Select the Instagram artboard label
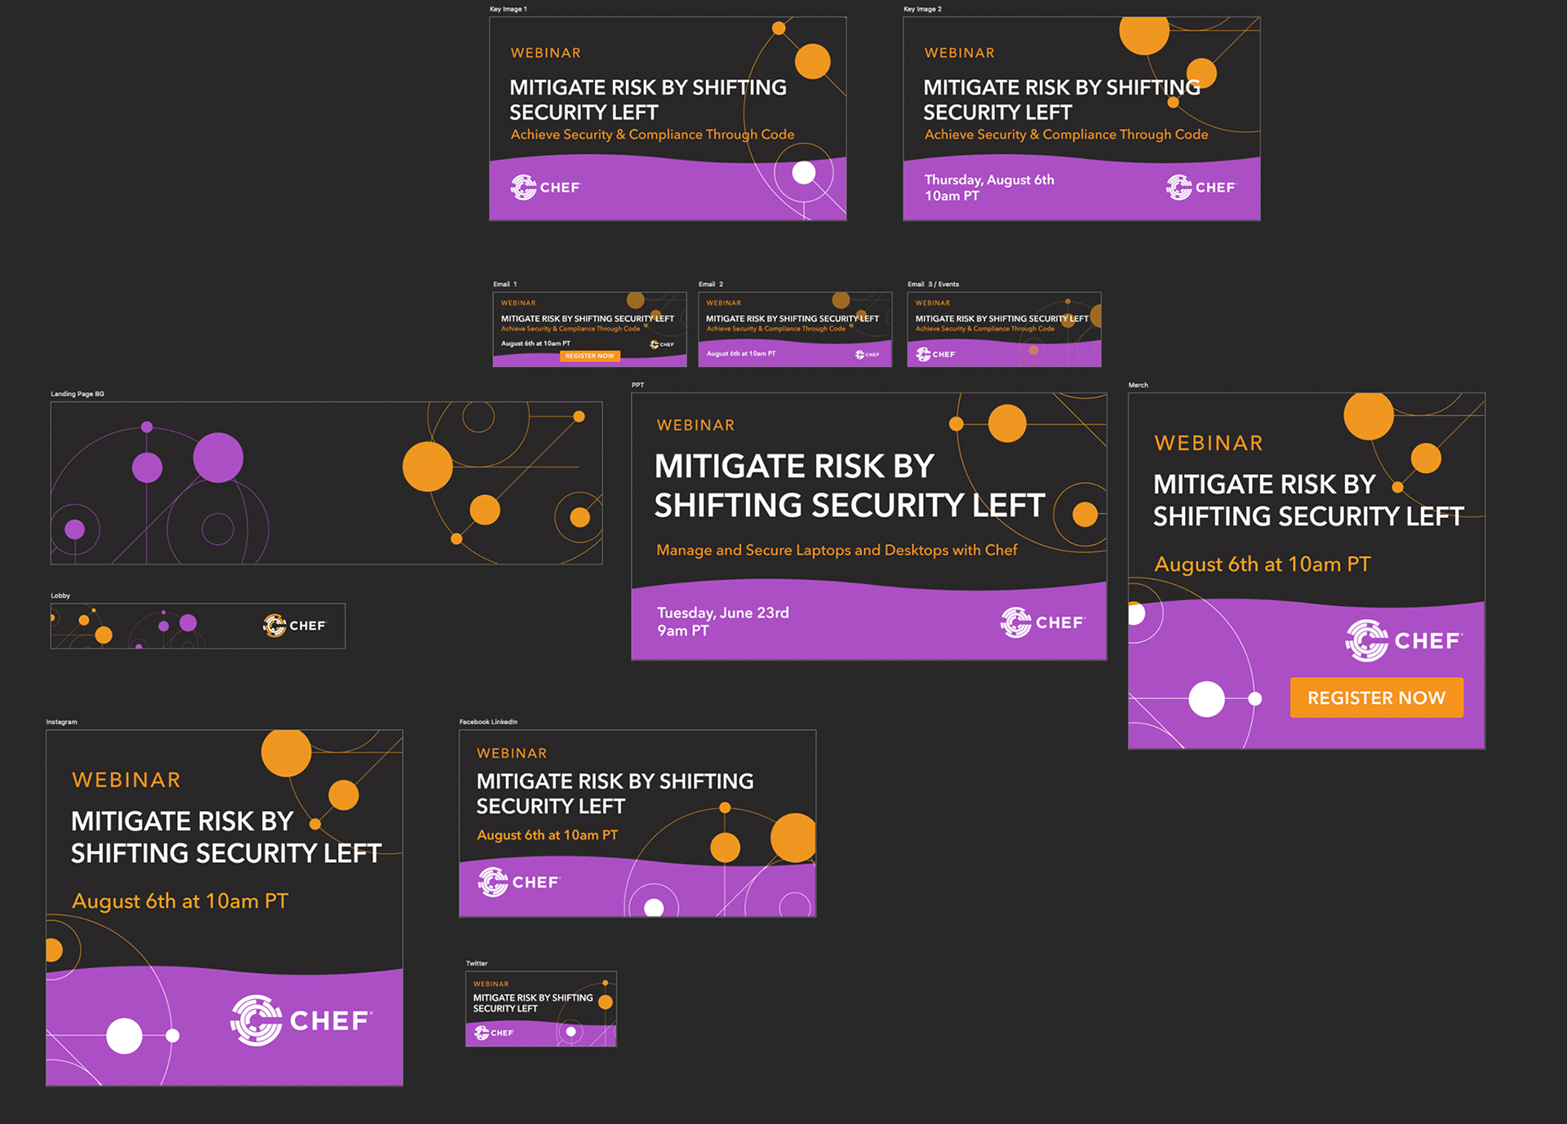The height and width of the screenshot is (1124, 1567). pyautogui.click(x=61, y=722)
